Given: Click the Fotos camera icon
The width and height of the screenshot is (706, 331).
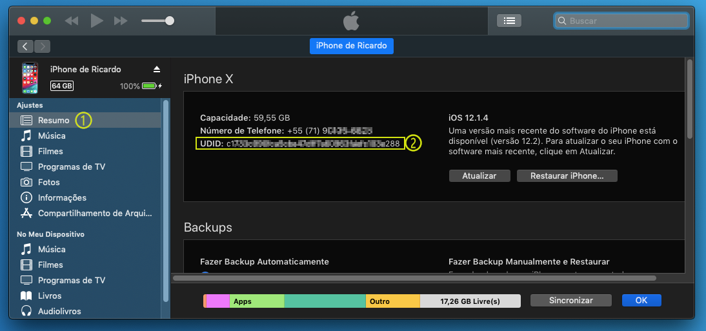Looking at the screenshot, I should (x=26, y=183).
